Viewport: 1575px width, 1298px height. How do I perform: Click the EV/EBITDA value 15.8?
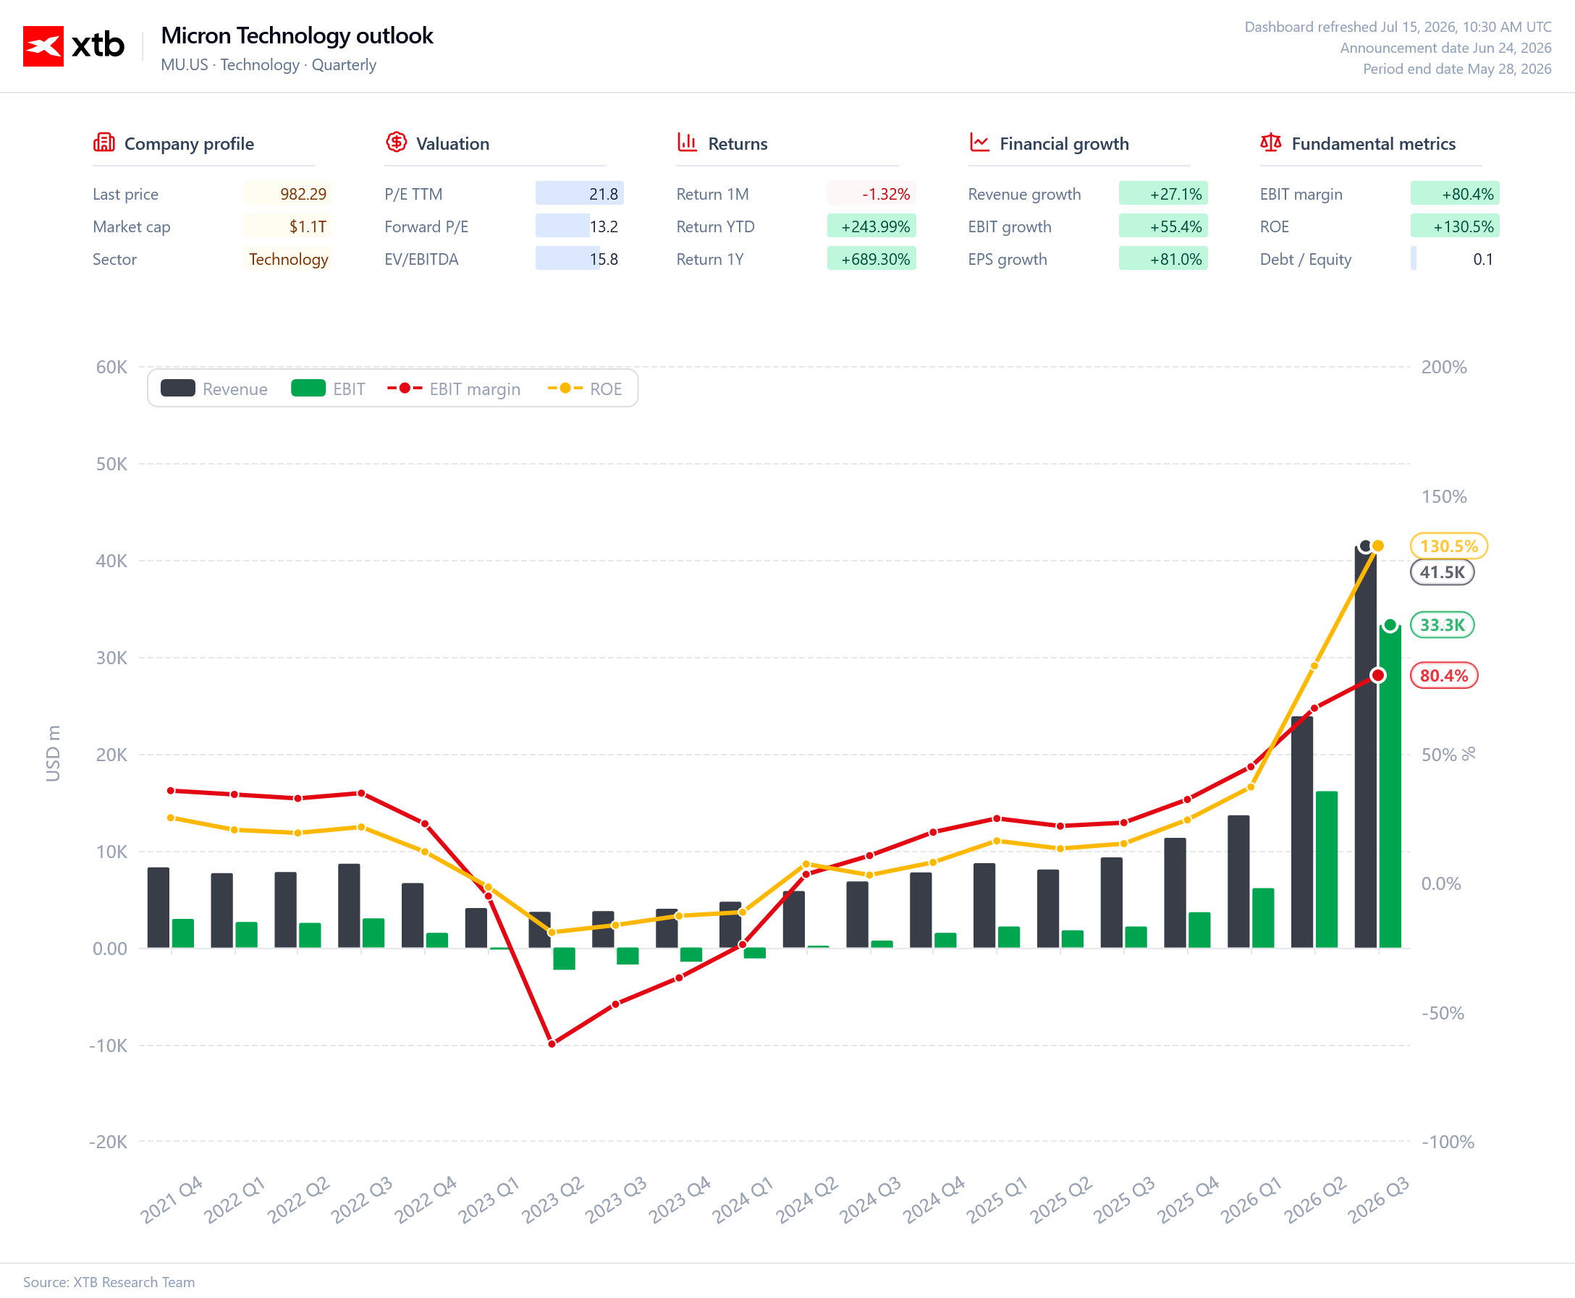[x=580, y=259]
